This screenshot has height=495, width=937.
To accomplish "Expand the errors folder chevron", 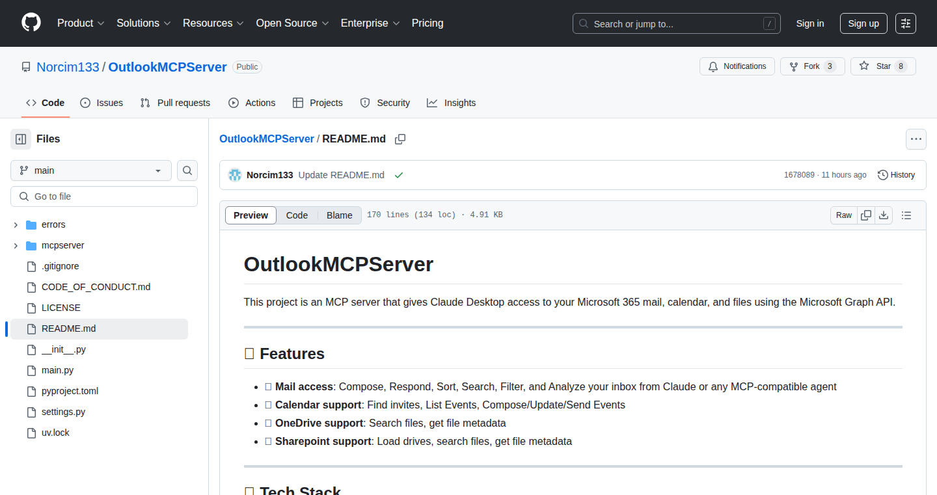I will point(16,225).
